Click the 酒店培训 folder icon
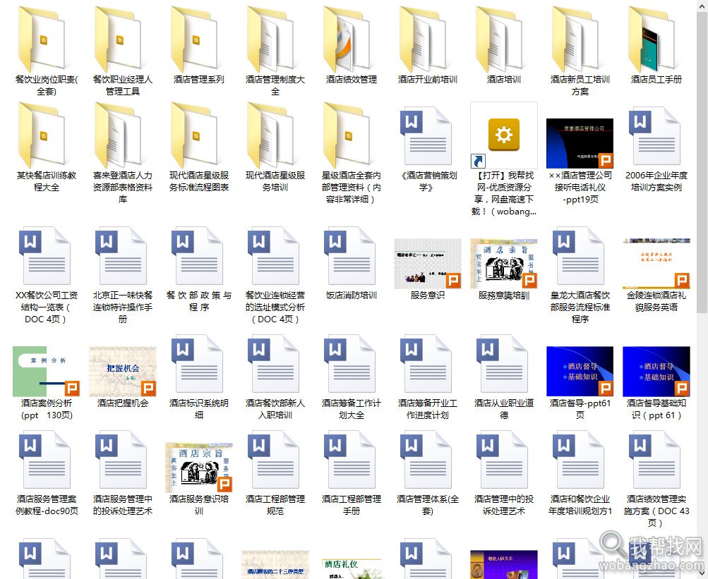 [500, 39]
